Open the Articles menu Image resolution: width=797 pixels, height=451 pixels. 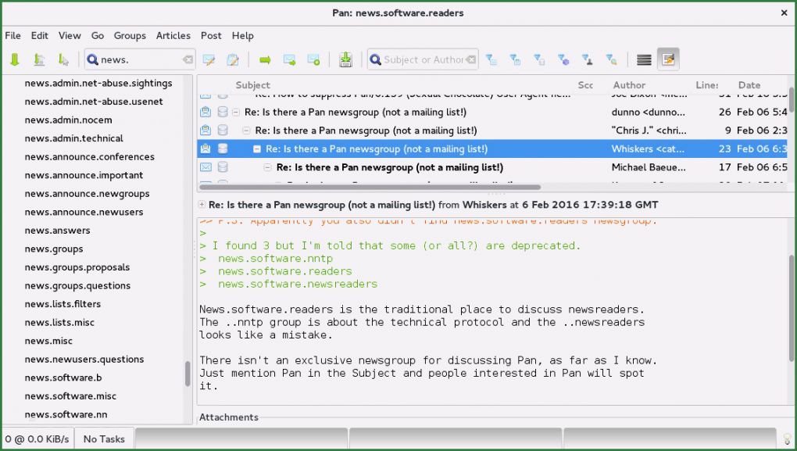pos(173,35)
